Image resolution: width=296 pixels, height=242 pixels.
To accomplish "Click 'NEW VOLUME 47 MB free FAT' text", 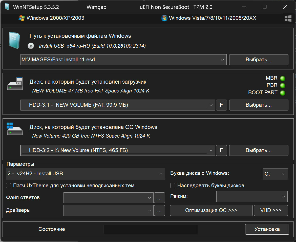I will (x=91, y=91).
